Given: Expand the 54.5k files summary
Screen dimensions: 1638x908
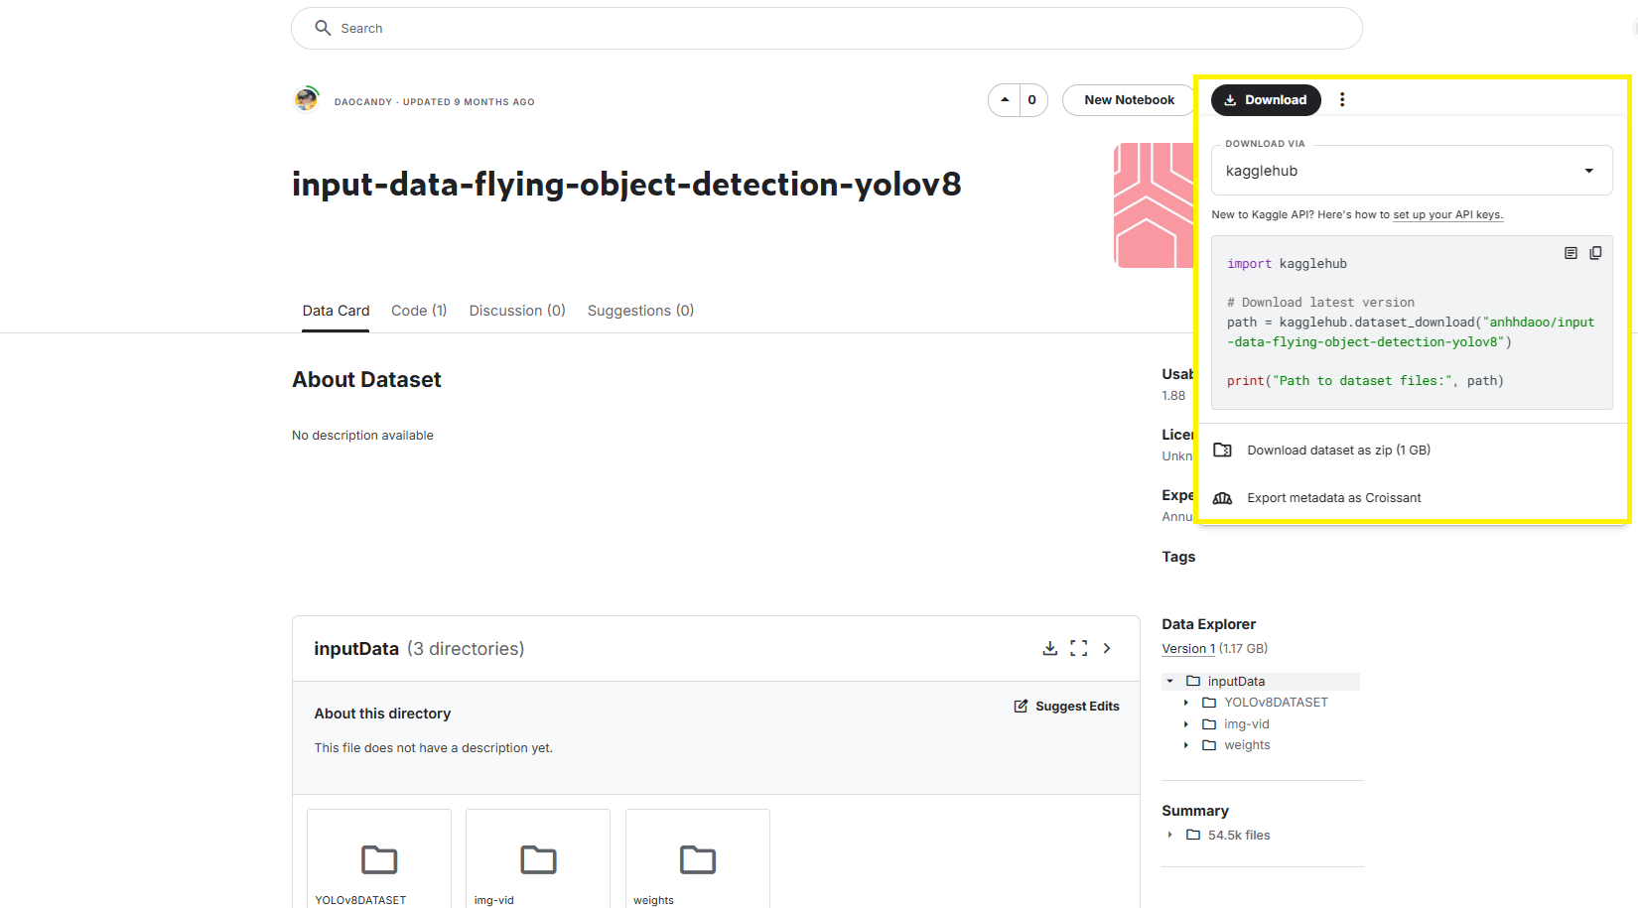Looking at the screenshot, I should pyautogui.click(x=1170, y=836).
